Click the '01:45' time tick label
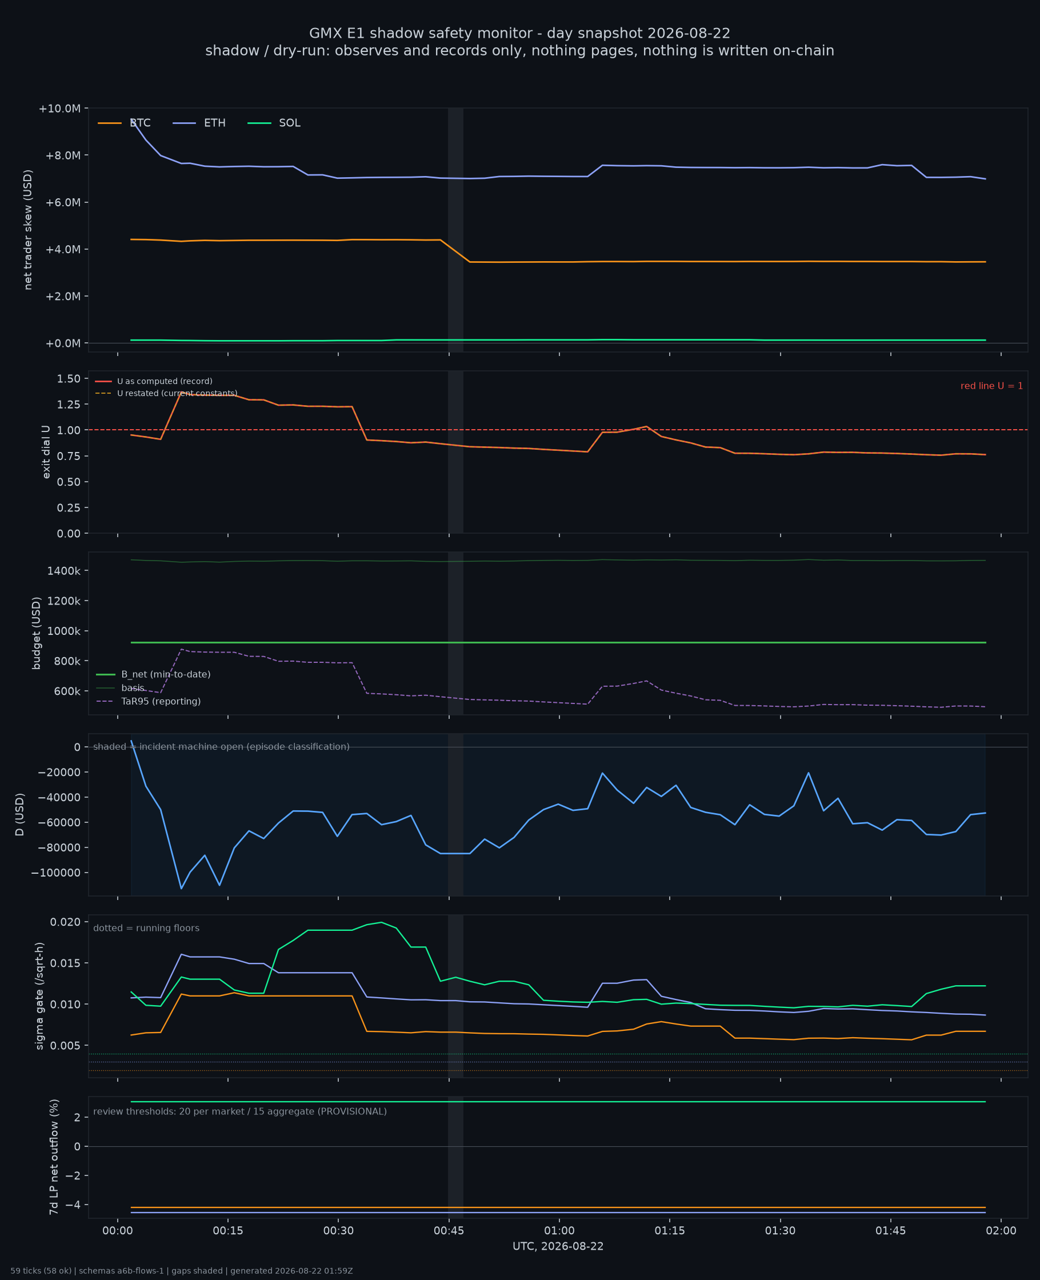 point(891,1231)
